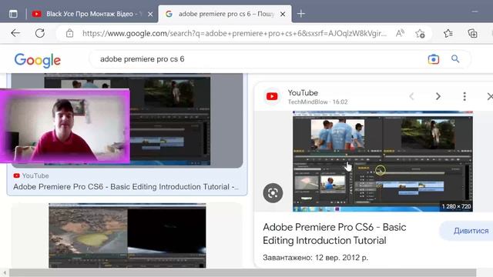Screen dimensions: 493x277
Task: Open the preview title Adobe Premiere Pro CS6
Action: [x=334, y=234]
